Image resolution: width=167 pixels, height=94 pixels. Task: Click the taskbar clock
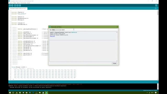[x=152, y=93]
